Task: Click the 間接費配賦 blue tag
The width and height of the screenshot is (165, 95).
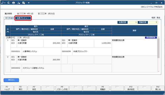Action: (151, 37)
